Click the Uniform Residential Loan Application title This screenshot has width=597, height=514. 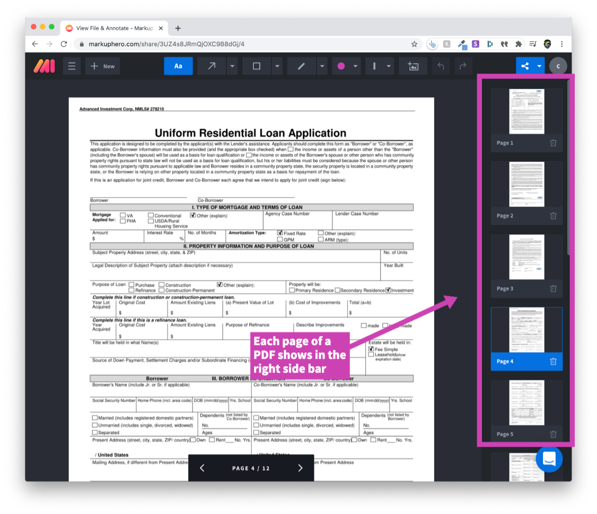tap(251, 133)
